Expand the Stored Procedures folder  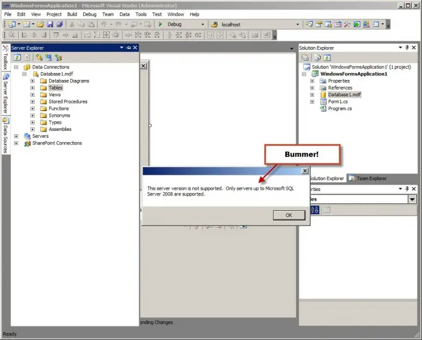click(x=33, y=101)
